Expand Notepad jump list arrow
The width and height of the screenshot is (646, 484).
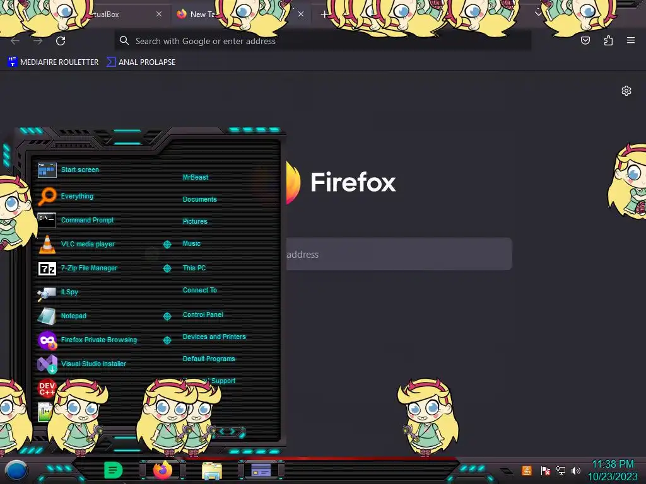tap(167, 316)
